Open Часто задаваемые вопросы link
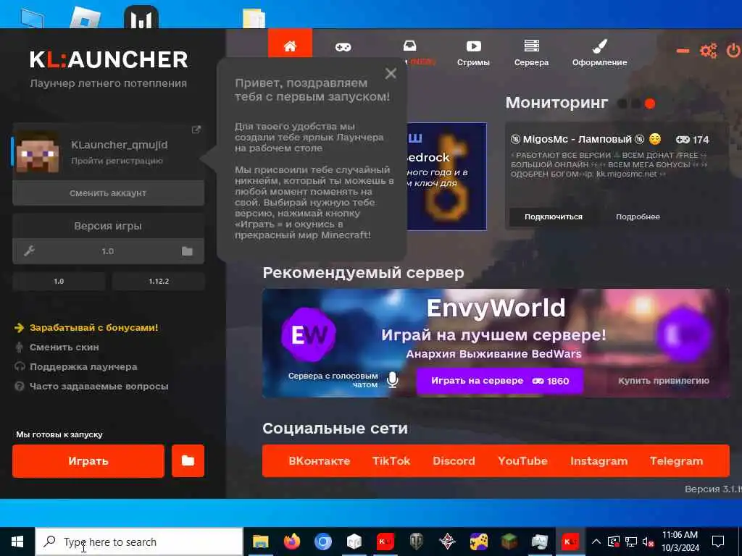The height and width of the screenshot is (556, 742). pos(99,387)
